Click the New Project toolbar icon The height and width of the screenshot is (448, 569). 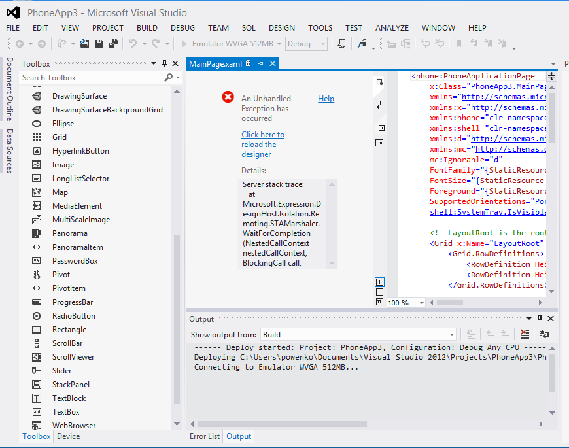62,44
